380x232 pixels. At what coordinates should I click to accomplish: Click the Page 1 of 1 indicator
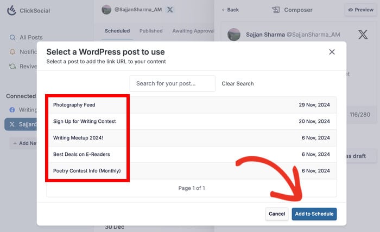click(192, 188)
